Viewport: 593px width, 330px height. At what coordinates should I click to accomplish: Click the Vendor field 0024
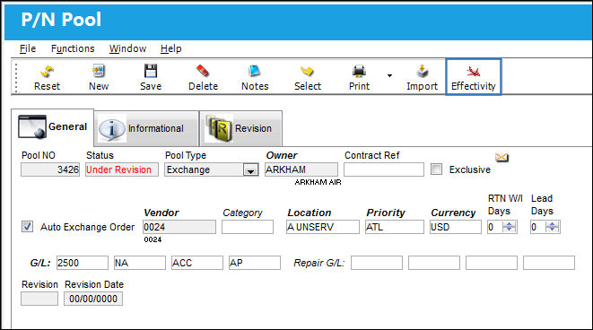click(x=179, y=227)
